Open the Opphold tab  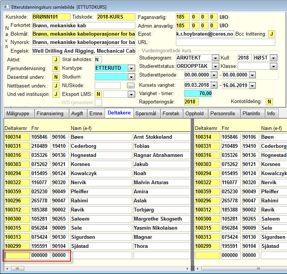coord(195,114)
